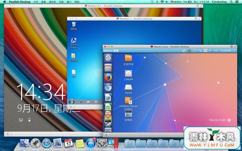Image resolution: width=242 pixels, height=151 pixels.
Task: Click the network icon on Windows 8.1 lock screen
Action: (x=21, y=120)
